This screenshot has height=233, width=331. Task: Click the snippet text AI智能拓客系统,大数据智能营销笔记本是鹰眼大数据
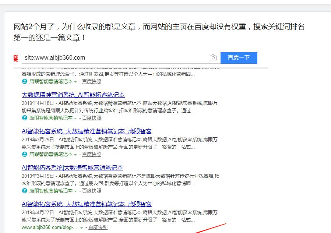click(x=139, y=176)
